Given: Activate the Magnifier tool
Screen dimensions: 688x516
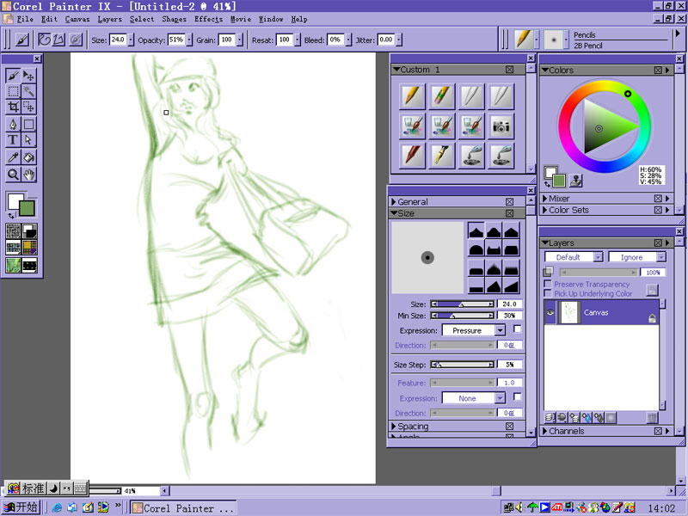Looking at the screenshot, I should coord(13,175).
